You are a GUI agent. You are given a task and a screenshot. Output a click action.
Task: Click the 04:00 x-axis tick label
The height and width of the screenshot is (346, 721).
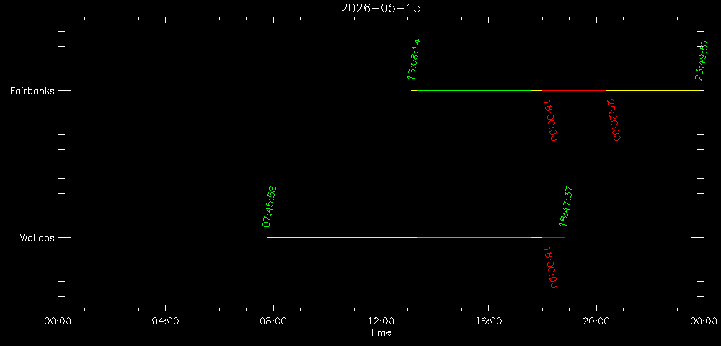coord(165,322)
